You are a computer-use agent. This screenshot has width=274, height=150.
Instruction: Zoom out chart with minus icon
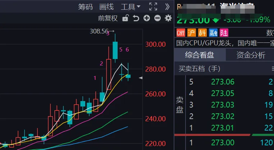pos(157,18)
